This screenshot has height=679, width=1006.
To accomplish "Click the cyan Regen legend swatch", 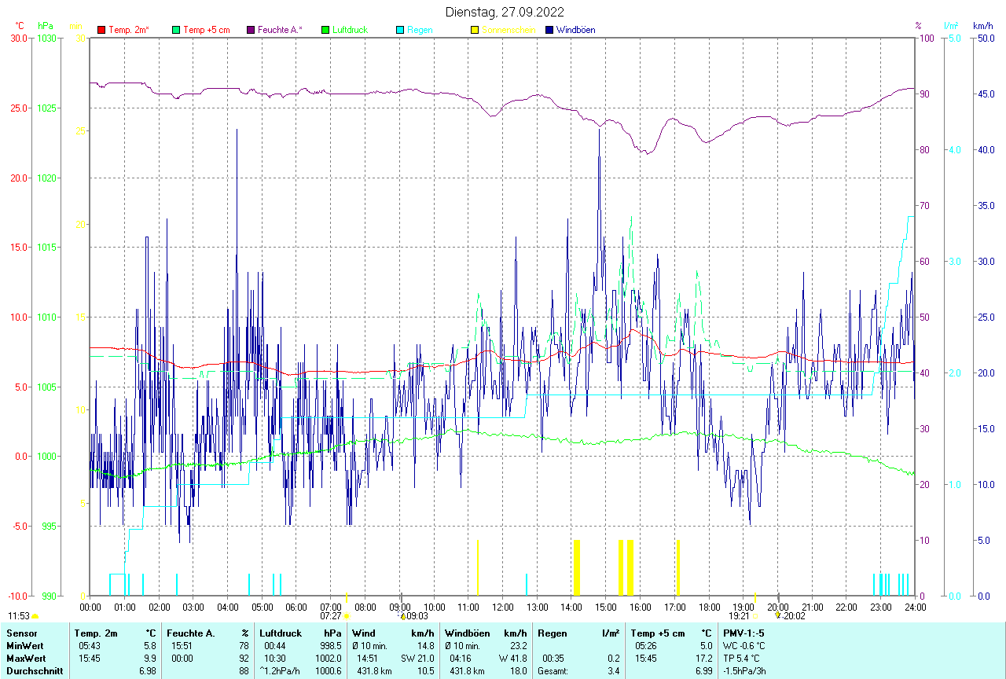I will point(400,30).
